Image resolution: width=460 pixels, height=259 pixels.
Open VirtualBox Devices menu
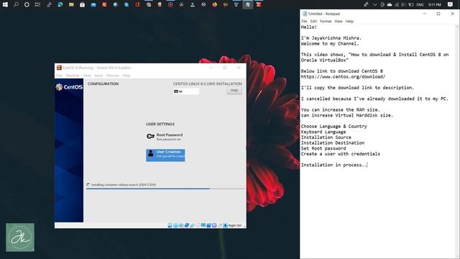coord(113,76)
